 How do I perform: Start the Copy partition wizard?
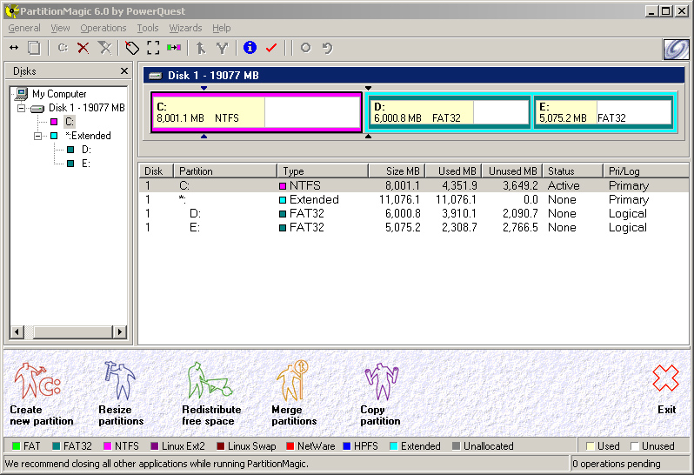(x=380, y=394)
